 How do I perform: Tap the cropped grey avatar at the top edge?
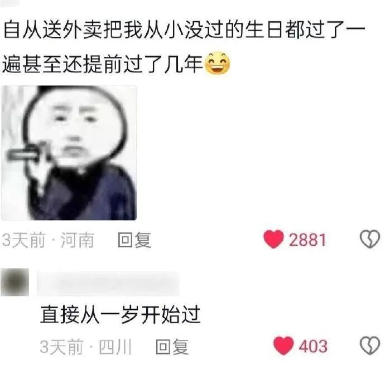pyautogui.click(x=10, y=2)
